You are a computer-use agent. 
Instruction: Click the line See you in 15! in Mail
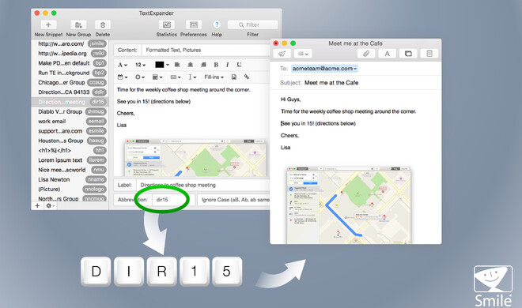pyautogui.click(x=318, y=124)
